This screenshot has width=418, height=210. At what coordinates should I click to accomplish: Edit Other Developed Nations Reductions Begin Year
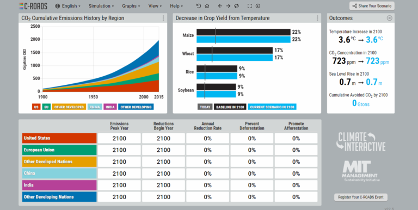click(x=163, y=162)
